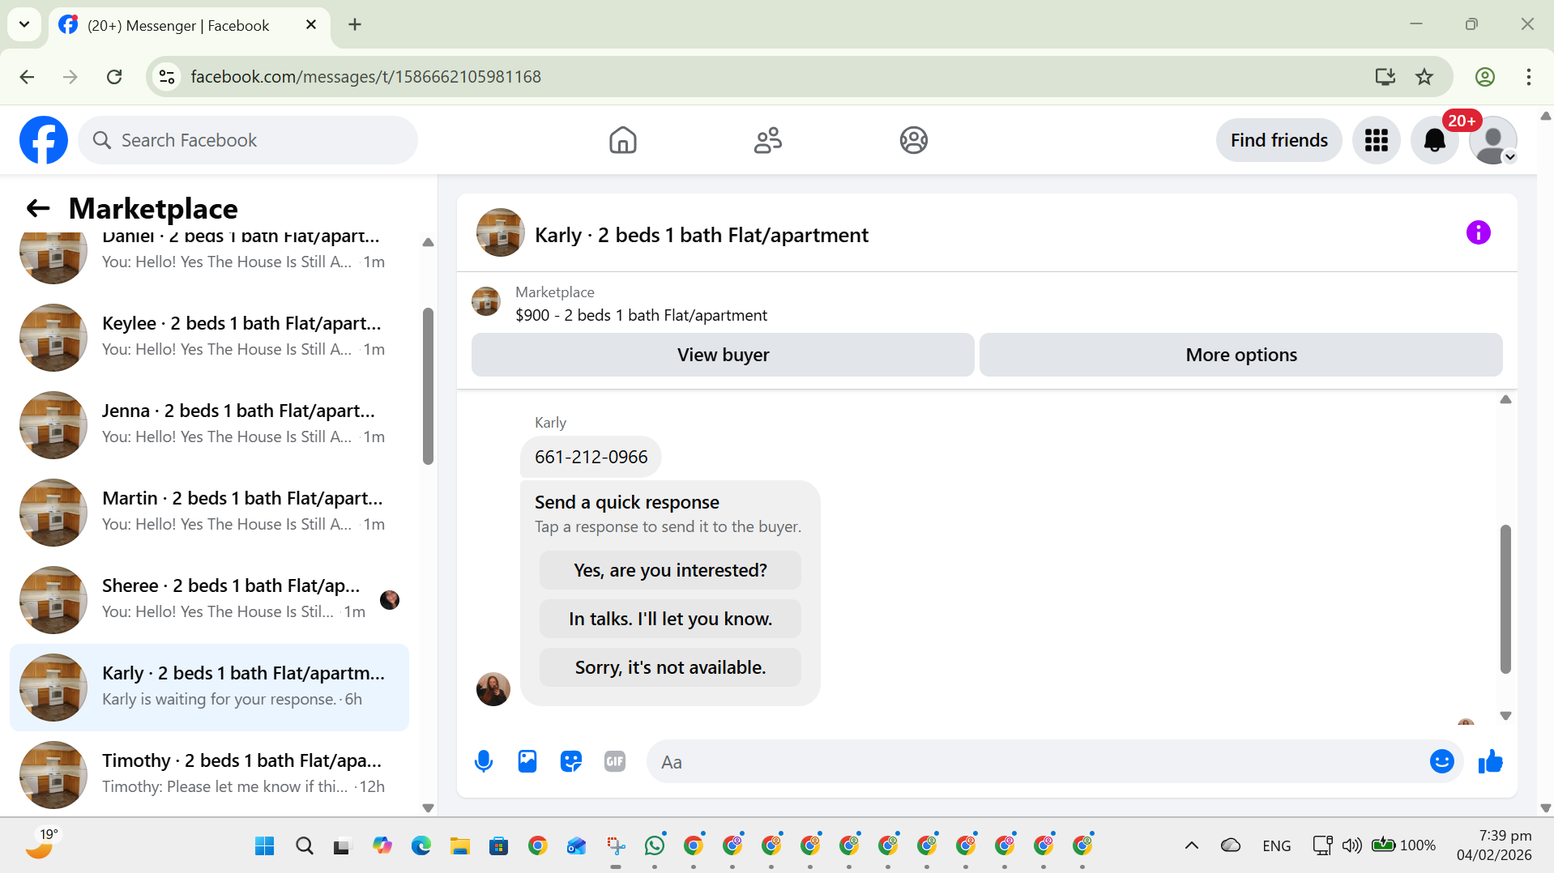Click the Search Facebook field
Viewport: 1554px width, 873px height.
pyautogui.click(x=248, y=140)
